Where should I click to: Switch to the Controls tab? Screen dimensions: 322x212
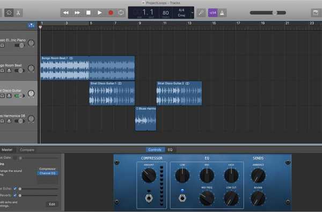click(155, 150)
